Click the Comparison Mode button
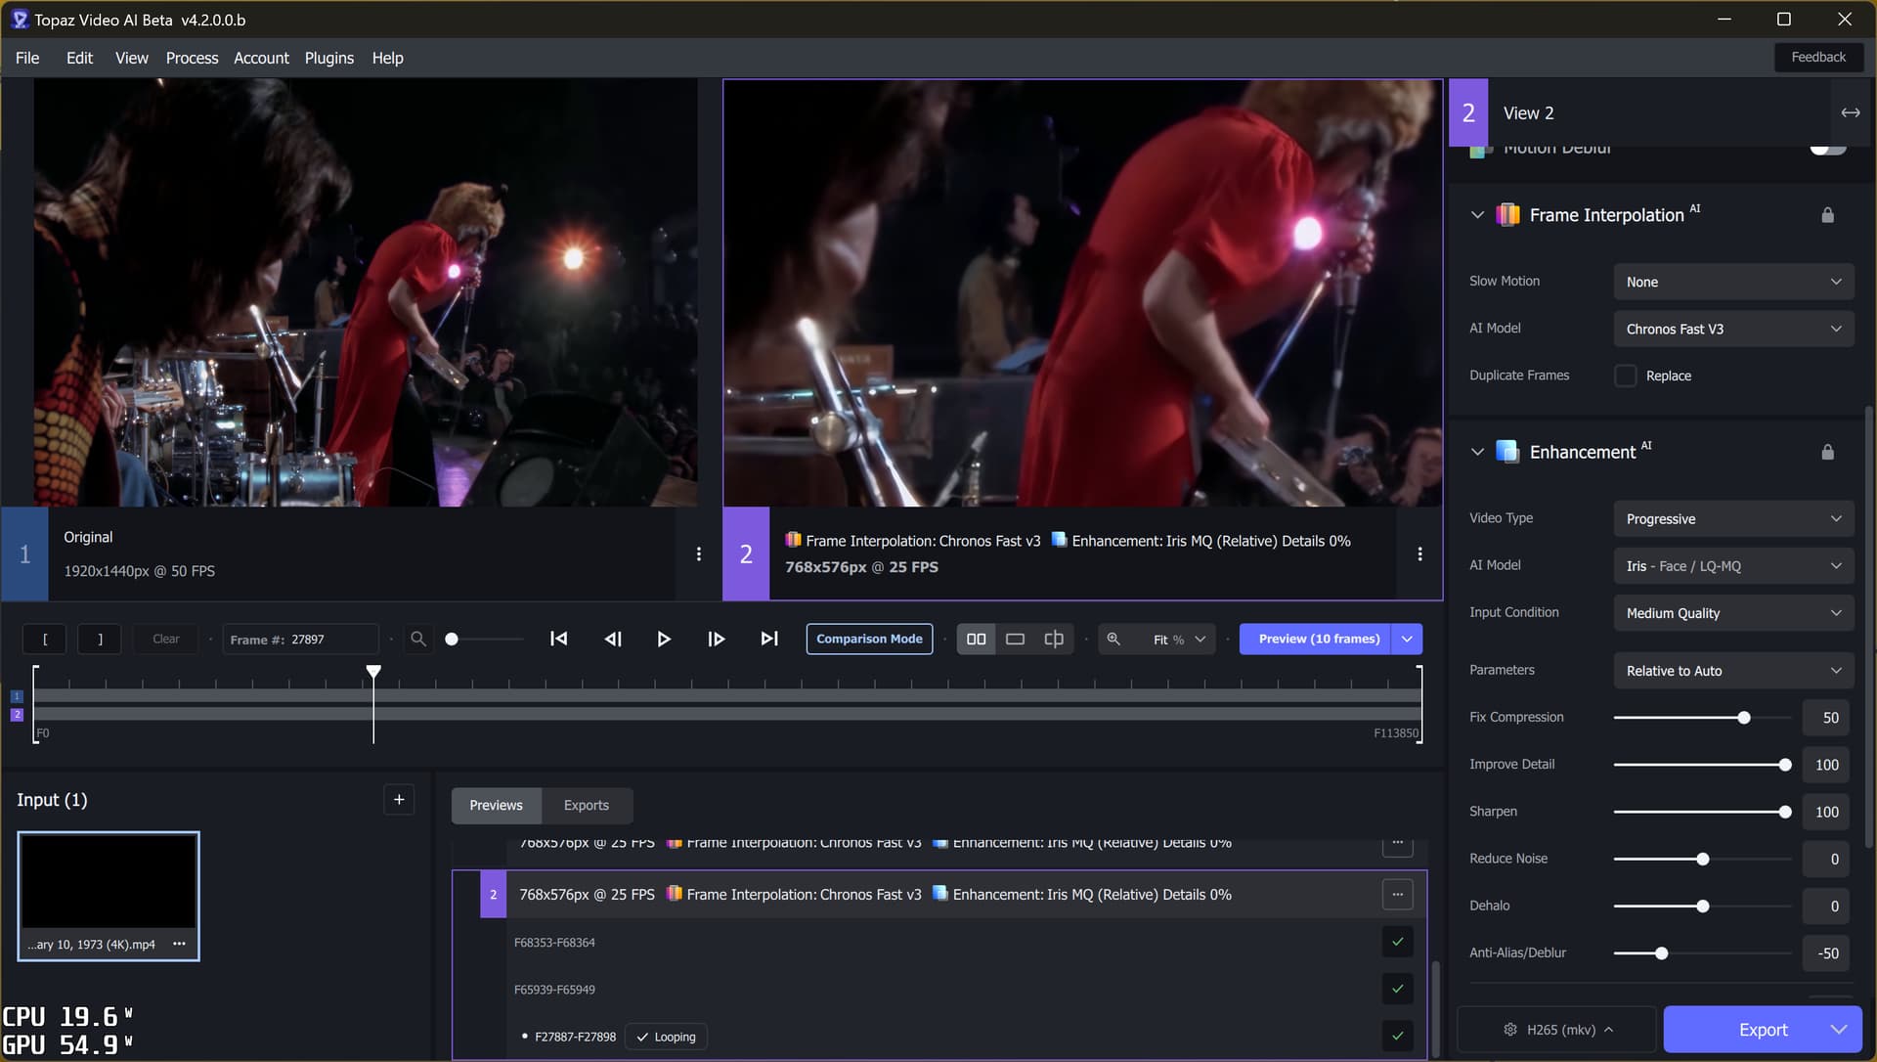This screenshot has width=1877, height=1062. (869, 639)
